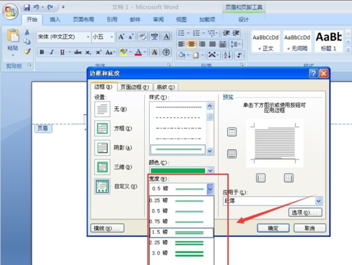Center align paragraph text
Viewport: 352px width, 265px height.
(x=191, y=44)
